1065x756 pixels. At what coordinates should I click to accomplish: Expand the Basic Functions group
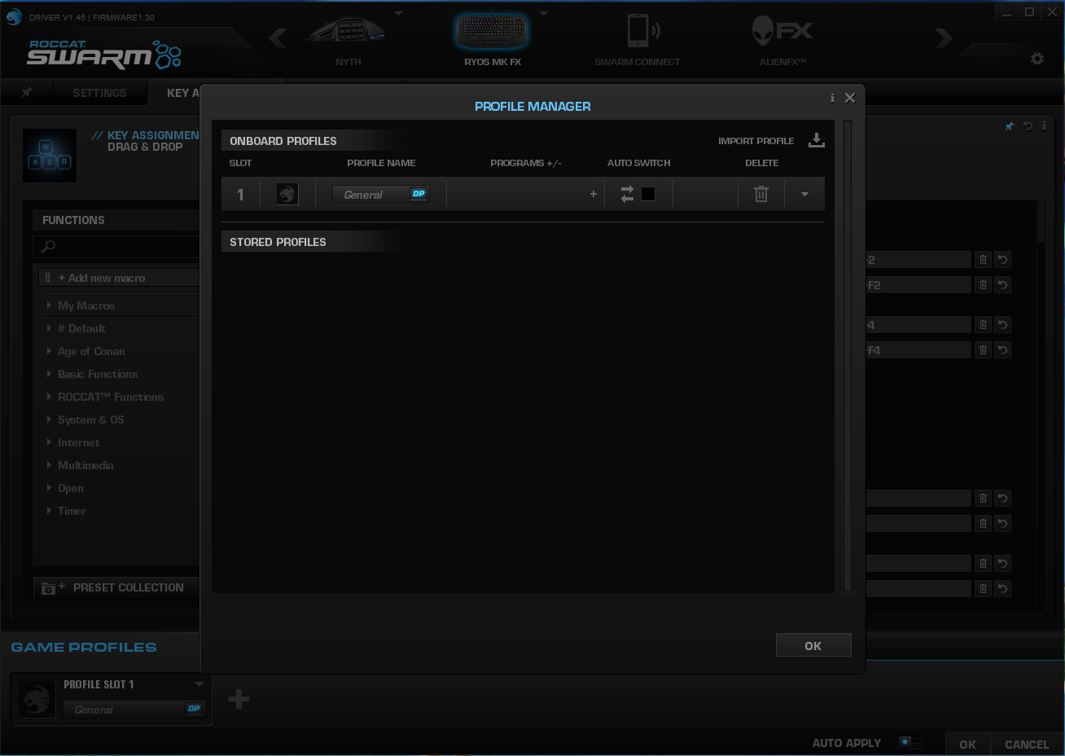(x=49, y=374)
